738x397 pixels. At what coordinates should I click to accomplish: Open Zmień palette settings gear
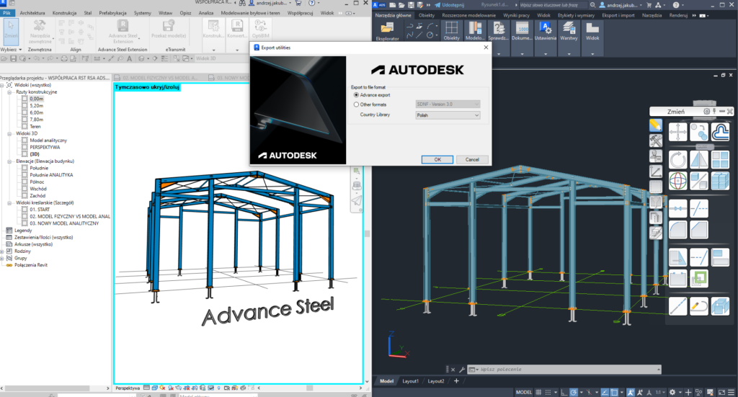pyautogui.click(x=706, y=112)
